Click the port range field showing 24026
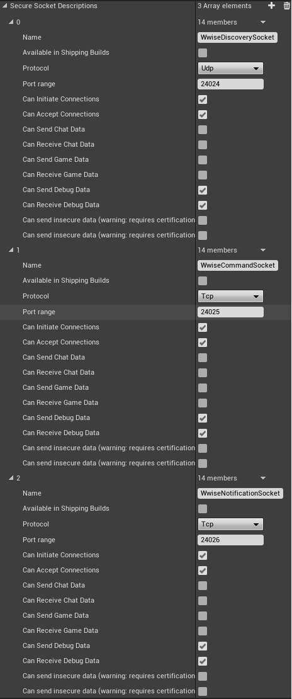This screenshot has height=699, width=292. coord(230,540)
